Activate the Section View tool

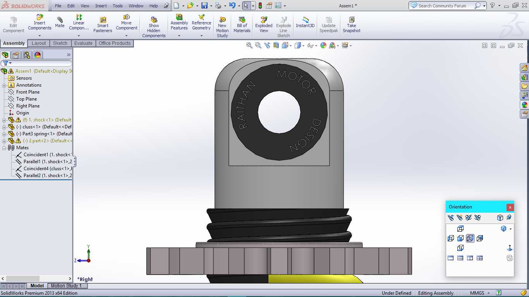[x=276, y=45]
